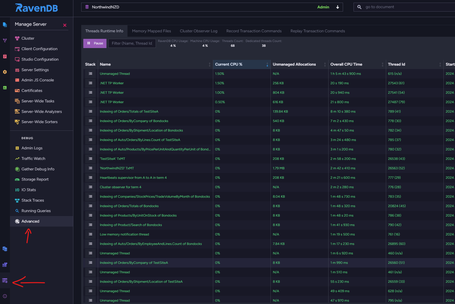The width and height of the screenshot is (455, 304).
Task: Click thread id cell 27487 (79)
Action: pos(396,102)
